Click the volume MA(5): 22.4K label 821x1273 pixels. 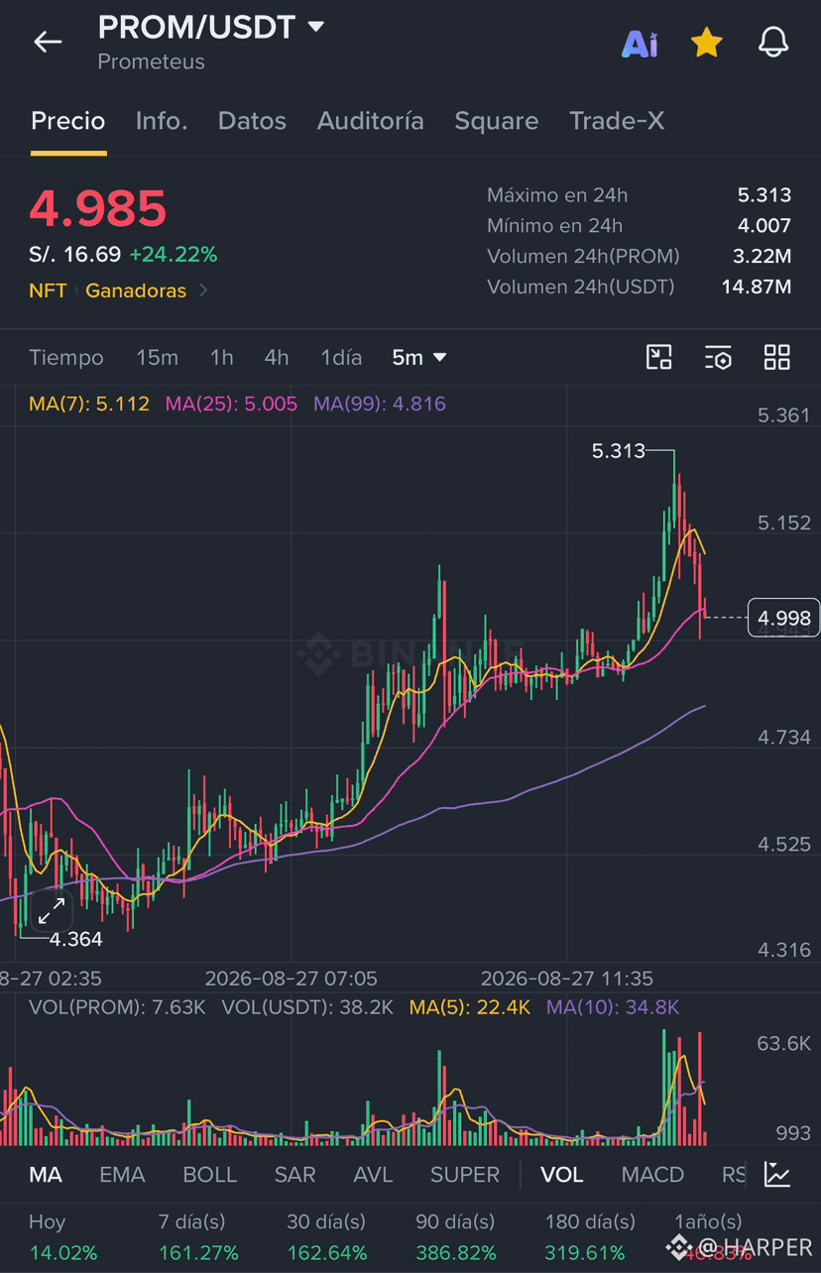tap(470, 1007)
